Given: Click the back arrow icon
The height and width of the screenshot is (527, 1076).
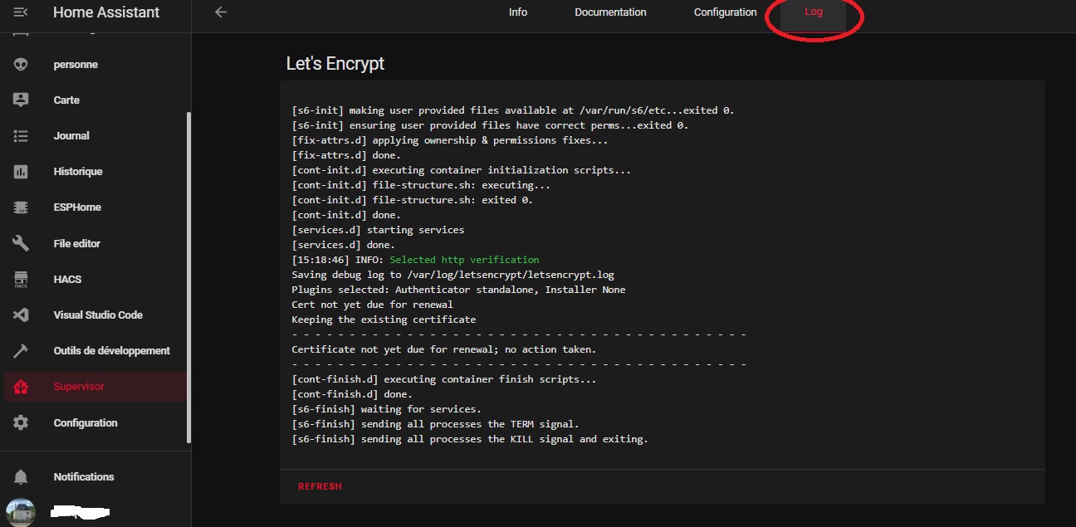Looking at the screenshot, I should 220,12.
